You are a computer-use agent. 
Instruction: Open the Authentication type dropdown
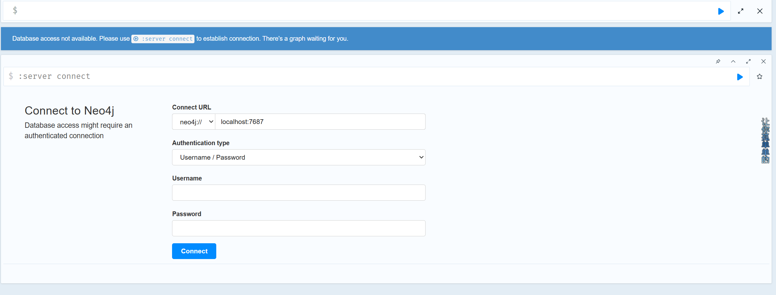pos(299,157)
